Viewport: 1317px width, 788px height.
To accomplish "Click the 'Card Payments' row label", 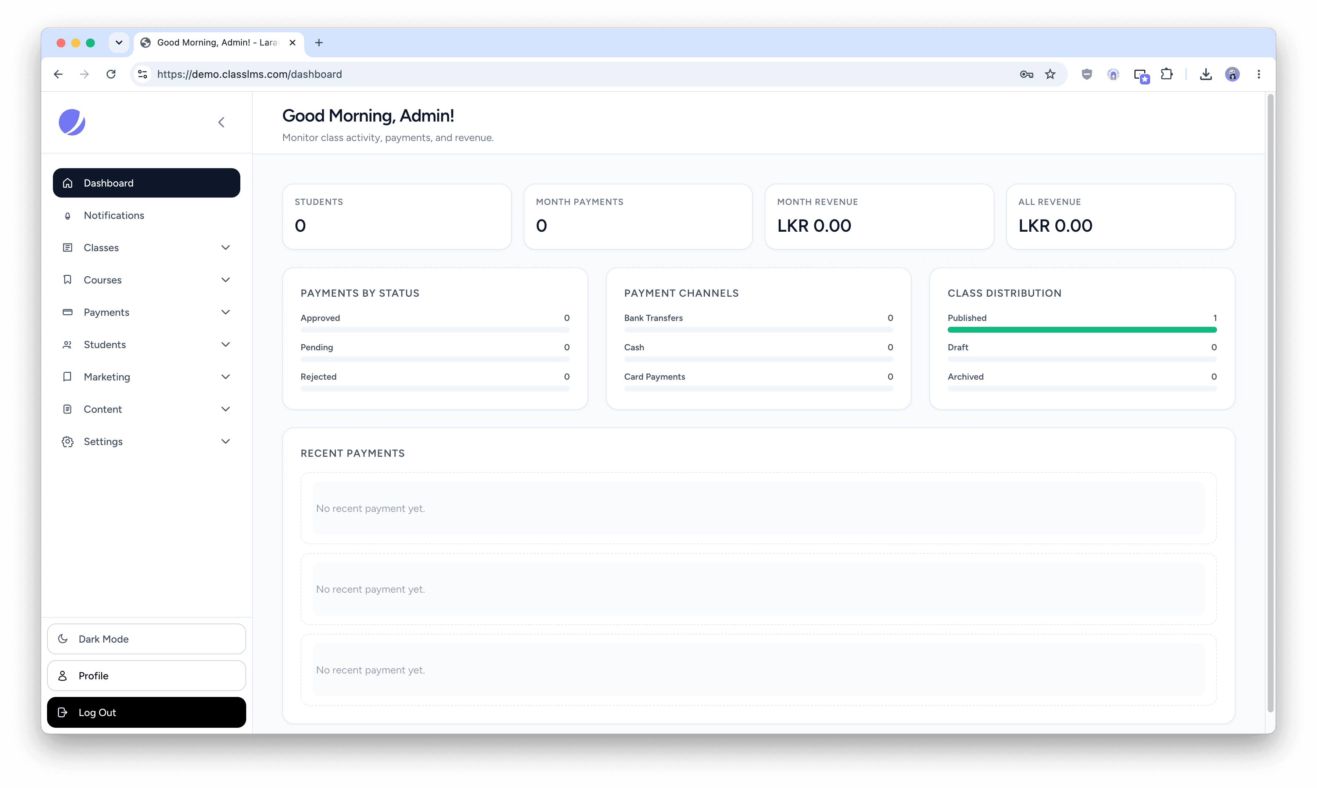I will [x=654, y=376].
